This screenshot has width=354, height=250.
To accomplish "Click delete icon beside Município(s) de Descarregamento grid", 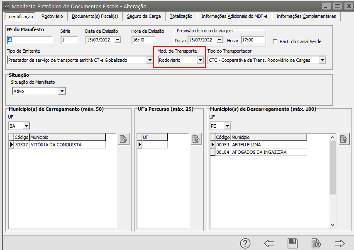I will [x=344, y=139].
